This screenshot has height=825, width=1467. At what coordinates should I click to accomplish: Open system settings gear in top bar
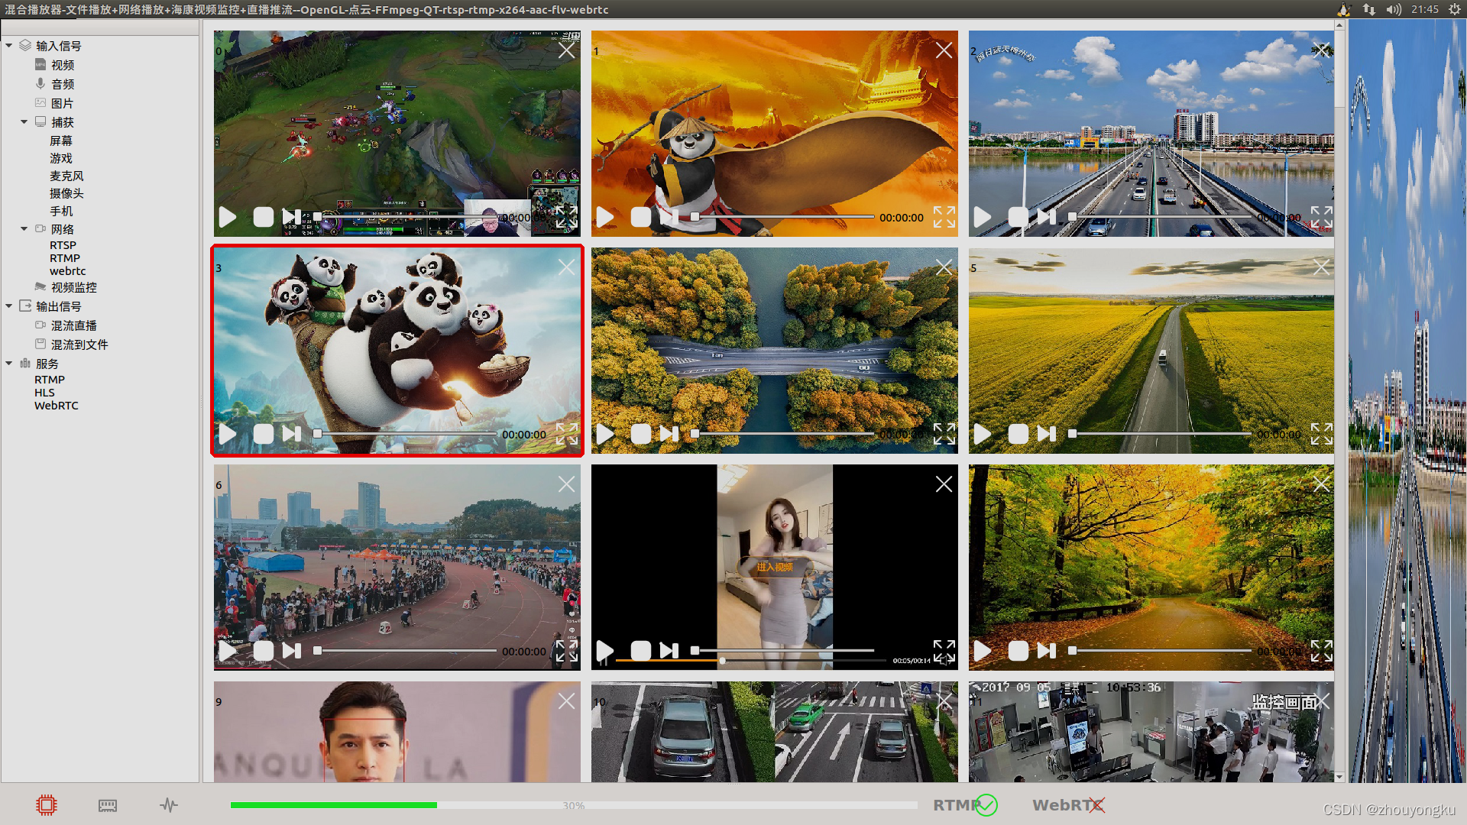click(1455, 9)
